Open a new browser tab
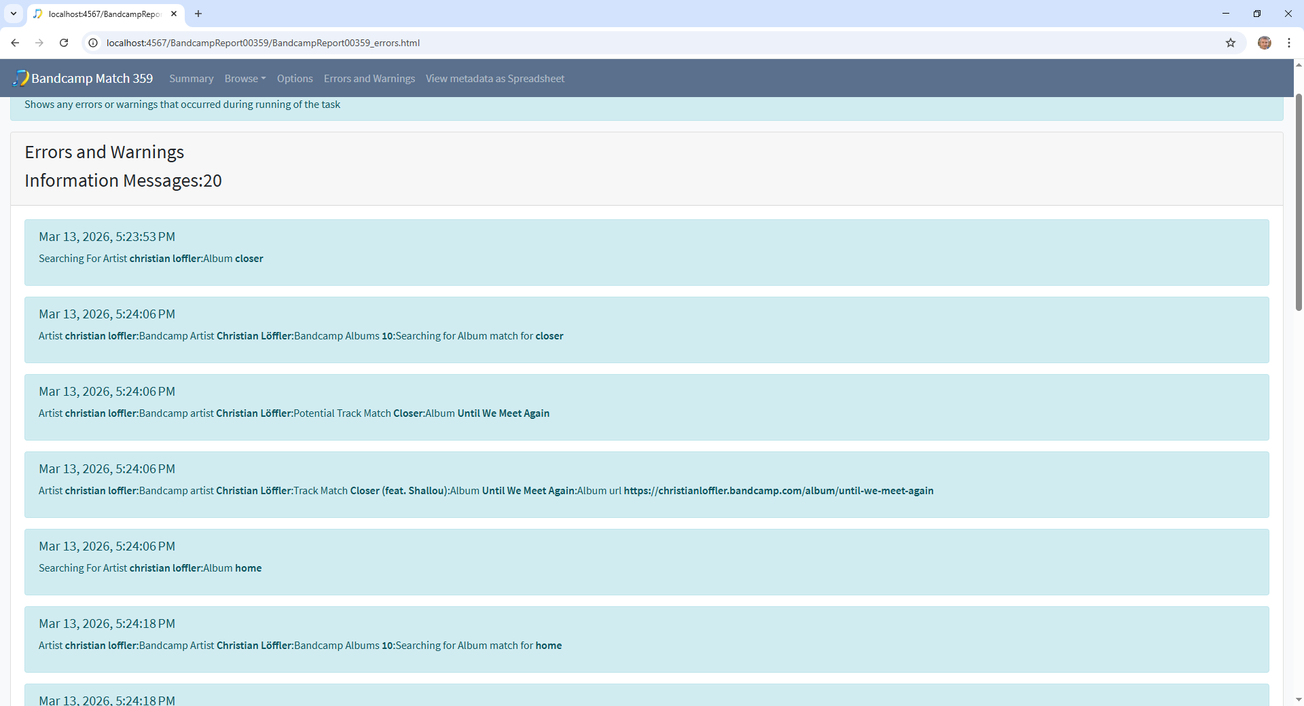The height and width of the screenshot is (706, 1304). click(198, 14)
